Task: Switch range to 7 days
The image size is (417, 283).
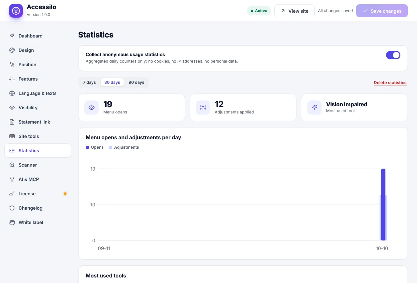Action: point(89,82)
